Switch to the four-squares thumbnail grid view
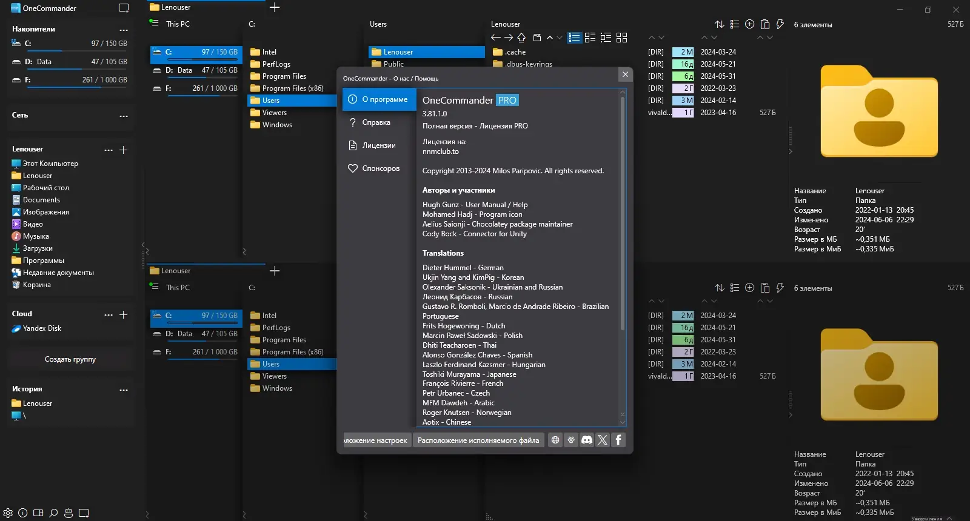The height and width of the screenshot is (521, 970). coord(621,38)
